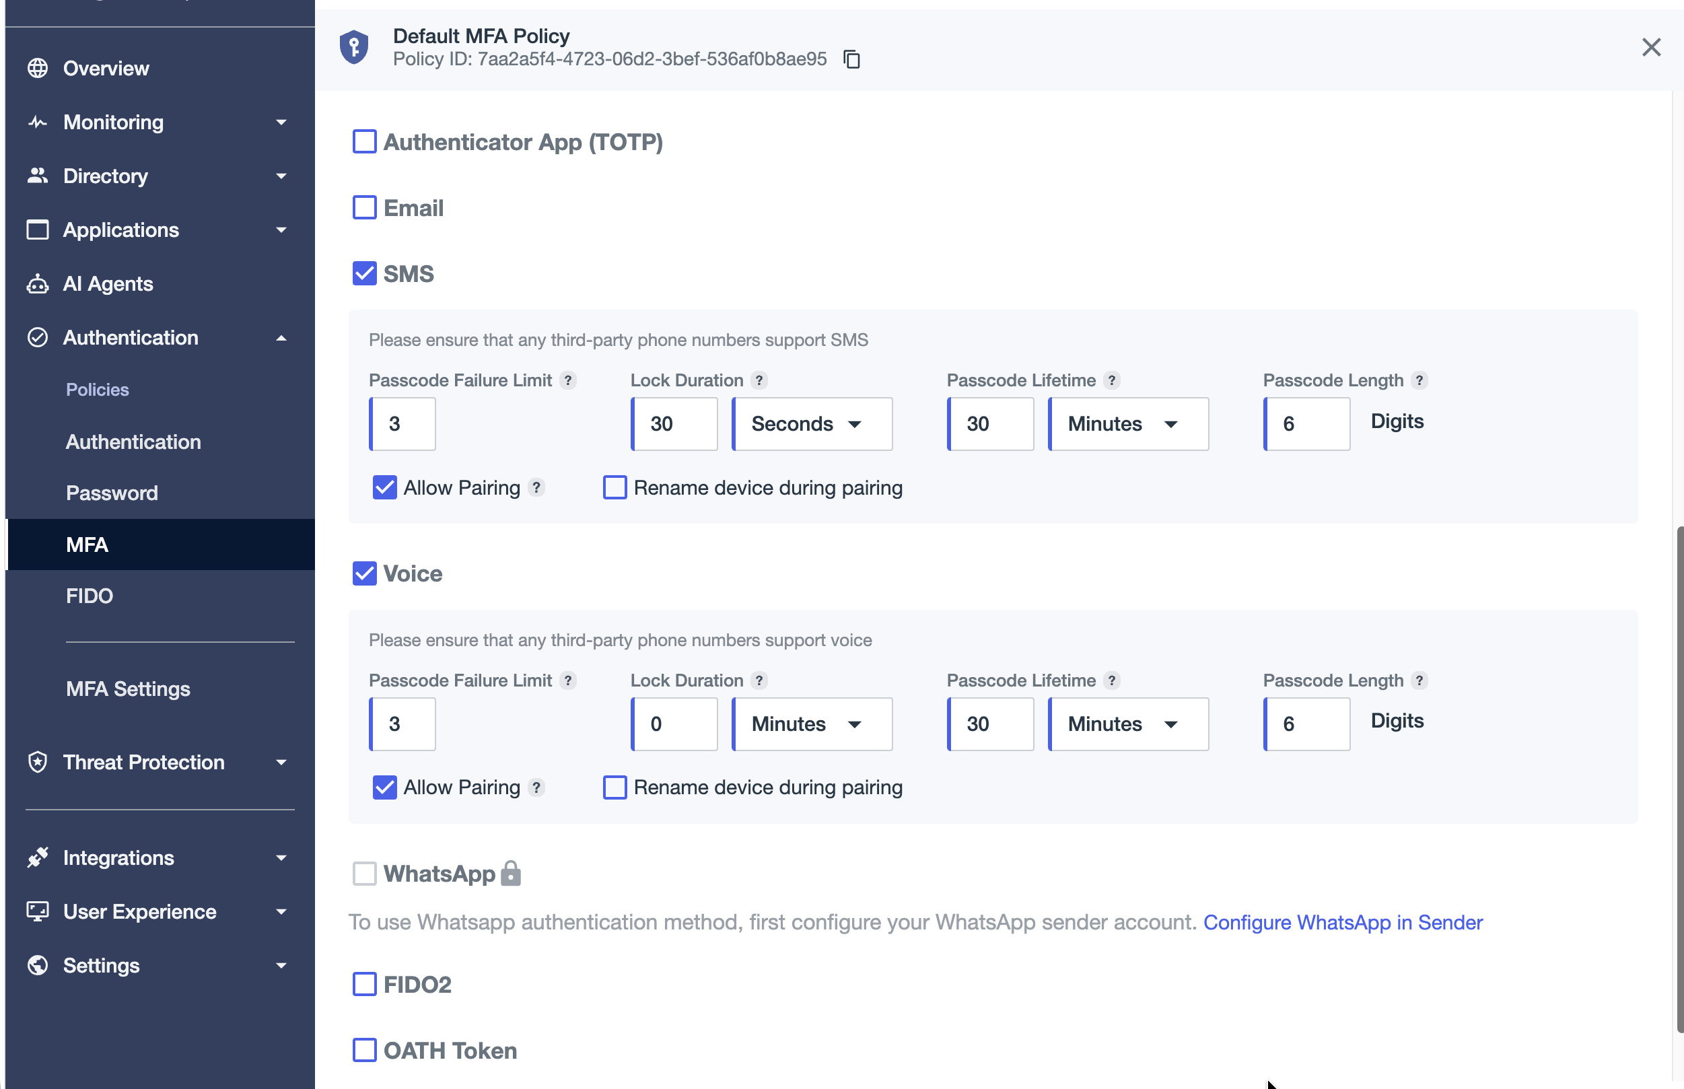
Task: Open the FIDO sidebar item
Action: click(89, 596)
